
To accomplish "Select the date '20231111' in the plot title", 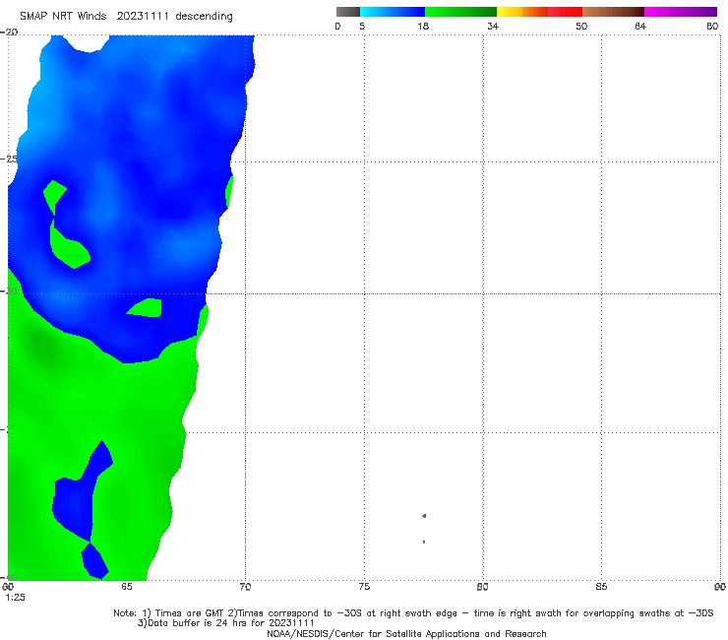I will click(142, 17).
